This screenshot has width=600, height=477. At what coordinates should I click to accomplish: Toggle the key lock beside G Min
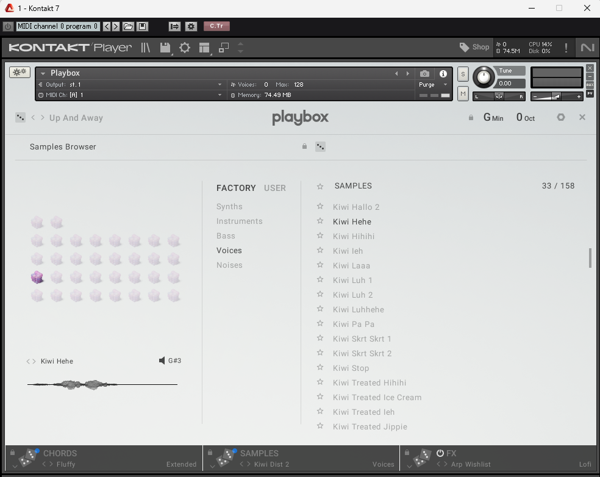[x=471, y=118]
